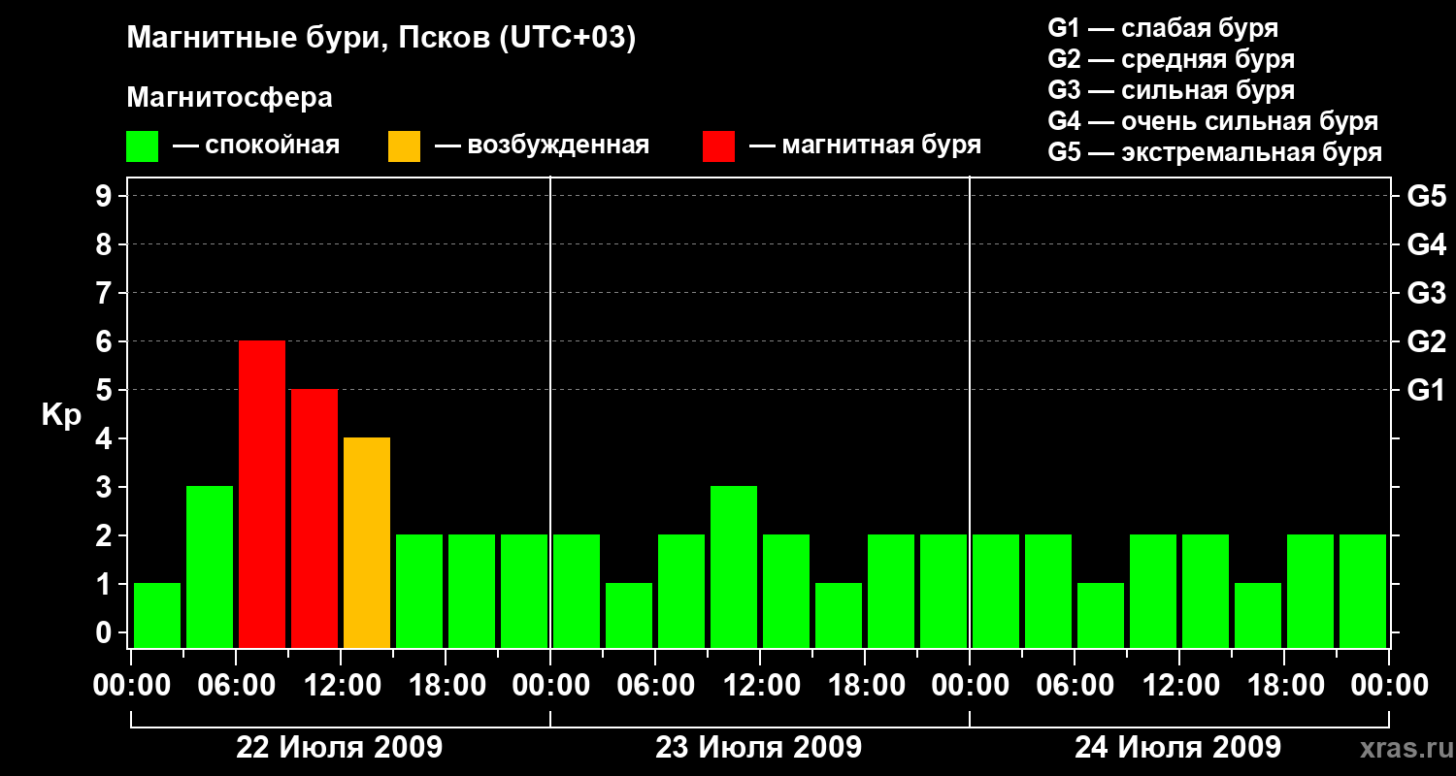Click the '12:00' time label of 24 July
Image resolution: width=1456 pixels, height=776 pixels.
[x=1179, y=686]
